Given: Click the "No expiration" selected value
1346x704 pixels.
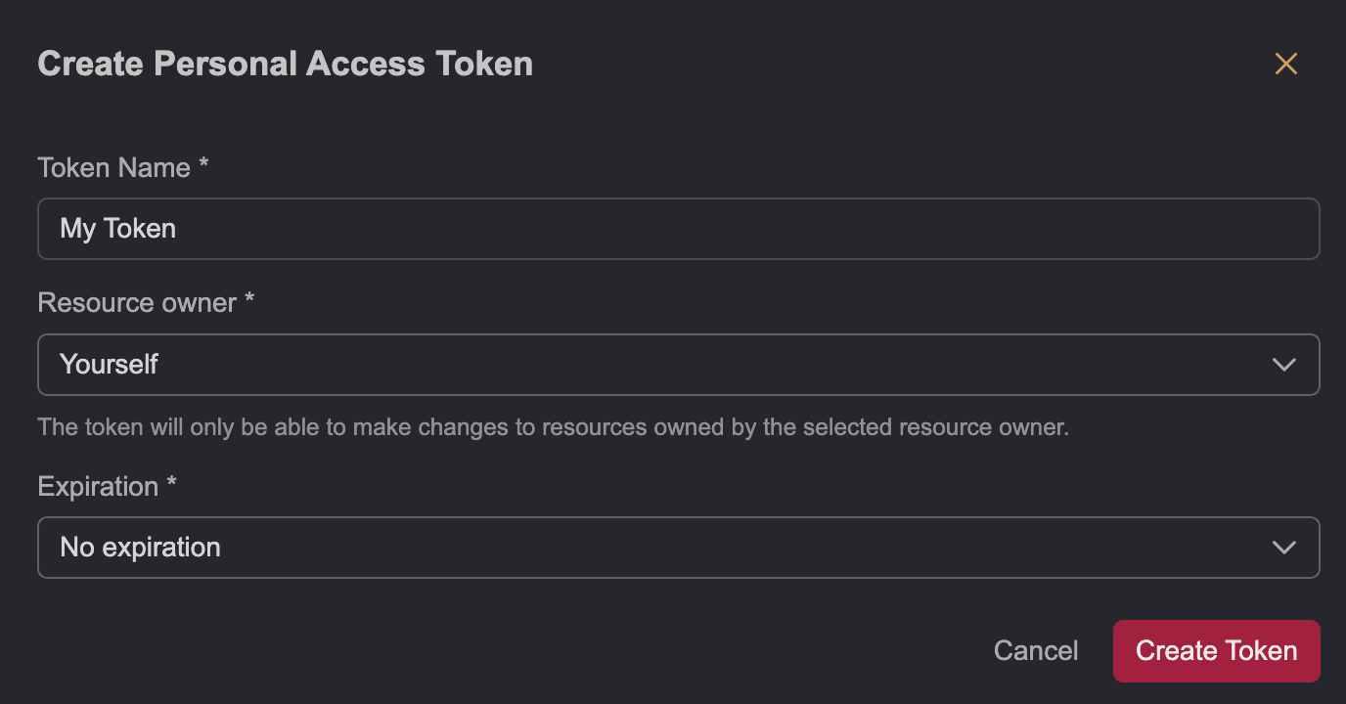Looking at the screenshot, I should 140,548.
